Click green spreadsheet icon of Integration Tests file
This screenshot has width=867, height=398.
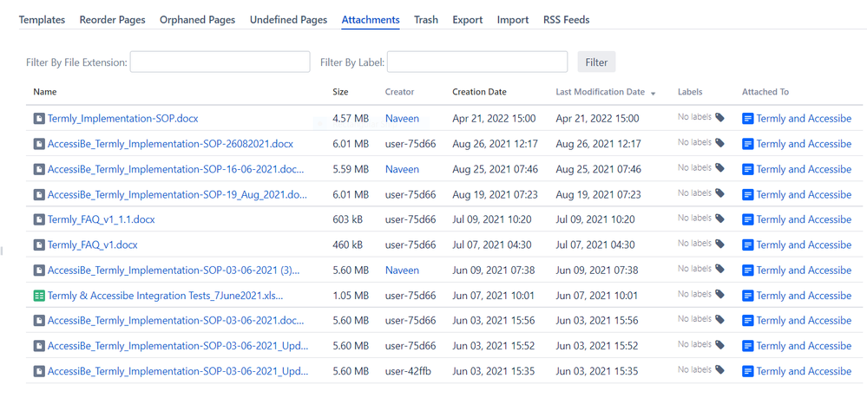coord(39,296)
